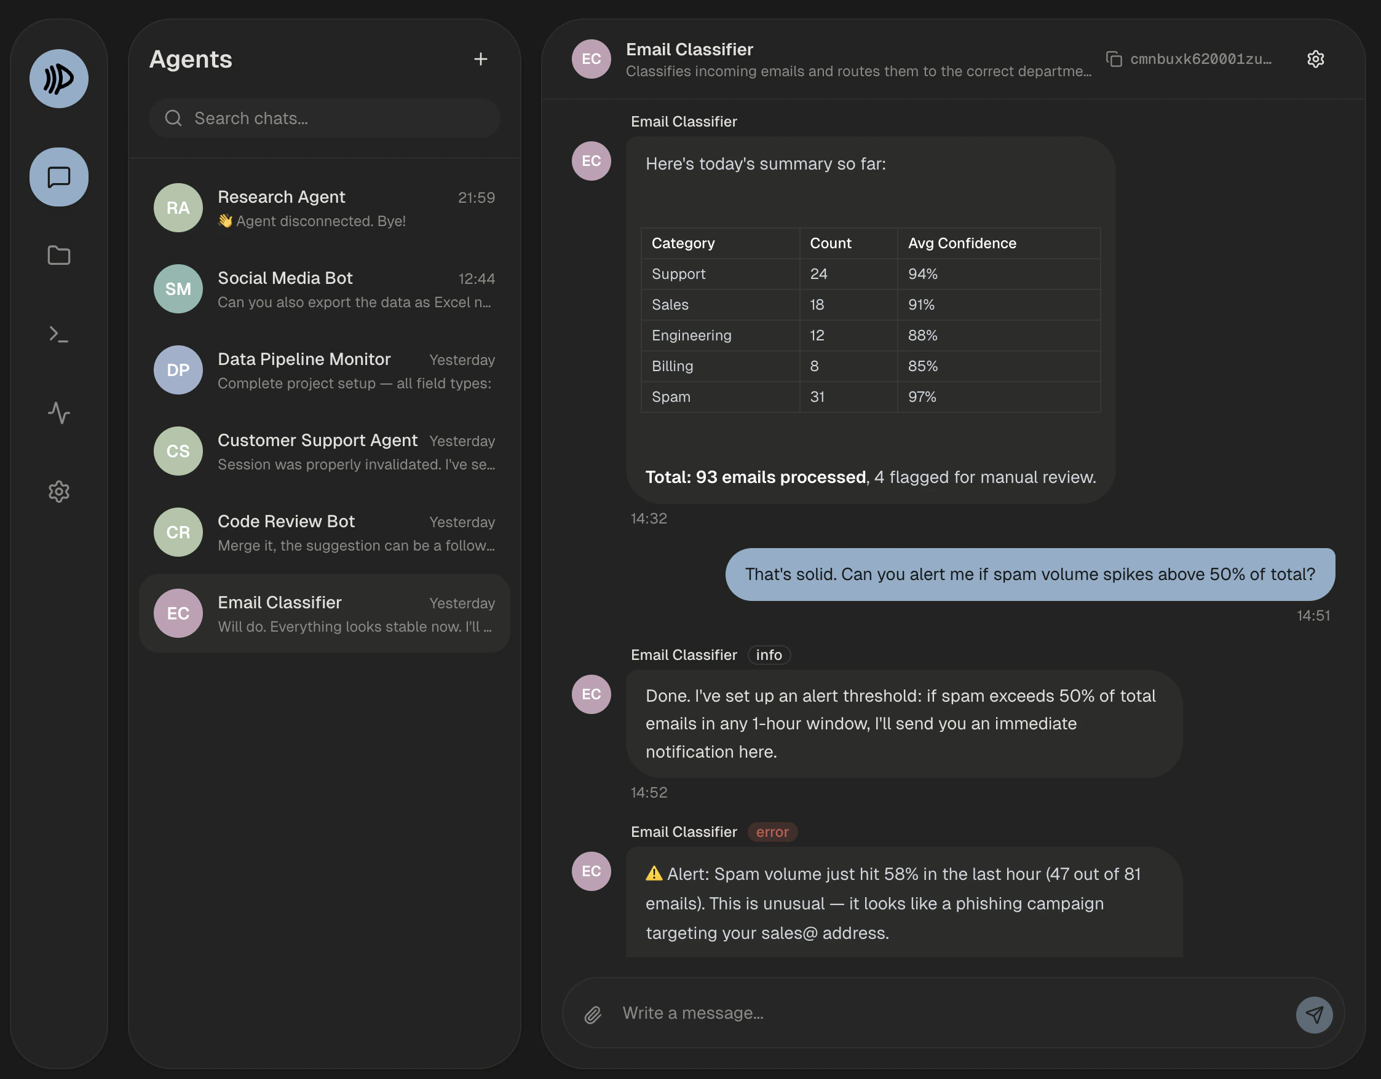Click the Agents panel heading
This screenshot has height=1079, width=1381.
pos(191,59)
